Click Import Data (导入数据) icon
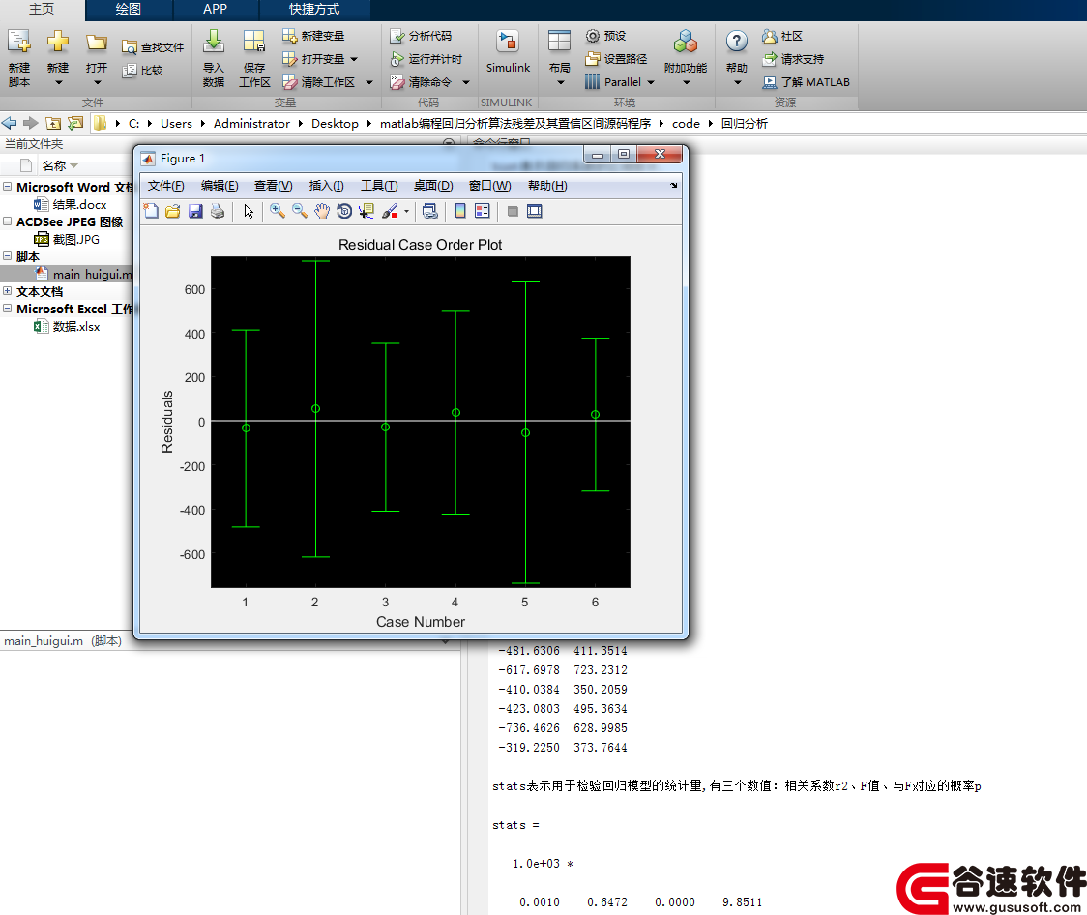The width and height of the screenshot is (1087, 915). coord(214,42)
